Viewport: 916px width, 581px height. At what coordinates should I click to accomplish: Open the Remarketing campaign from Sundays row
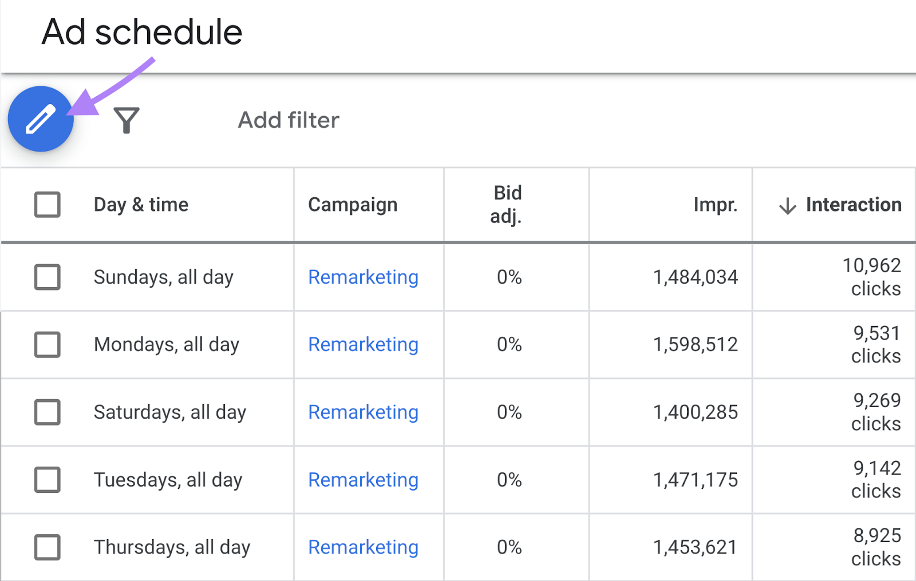click(x=363, y=277)
